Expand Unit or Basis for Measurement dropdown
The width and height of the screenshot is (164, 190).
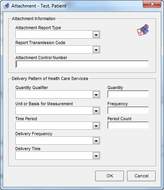[96, 111]
